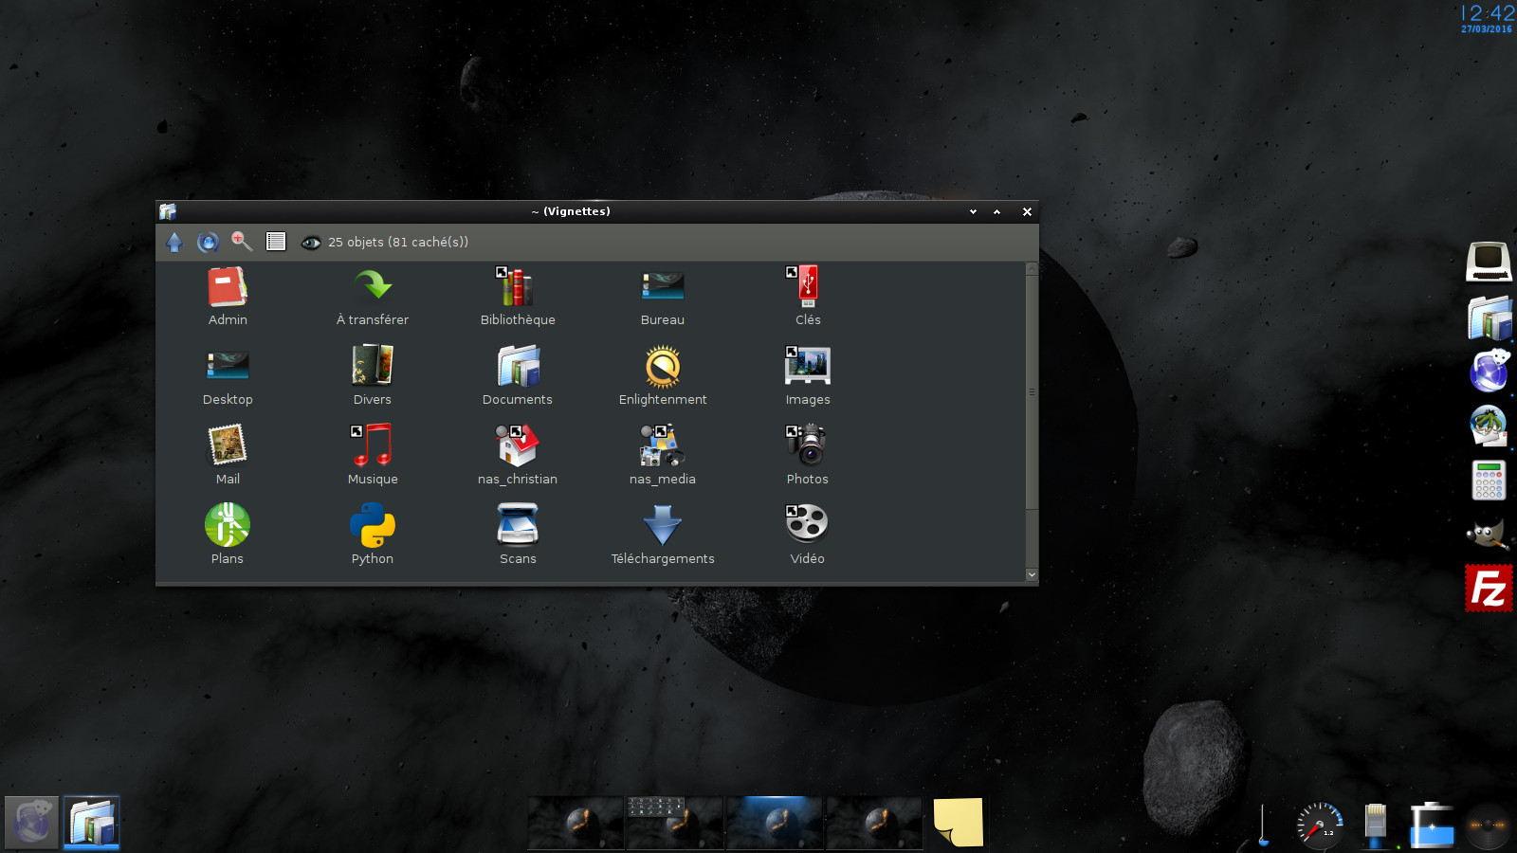Click the refresh view icon in file manager toolbar

pyautogui.click(x=208, y=243)
